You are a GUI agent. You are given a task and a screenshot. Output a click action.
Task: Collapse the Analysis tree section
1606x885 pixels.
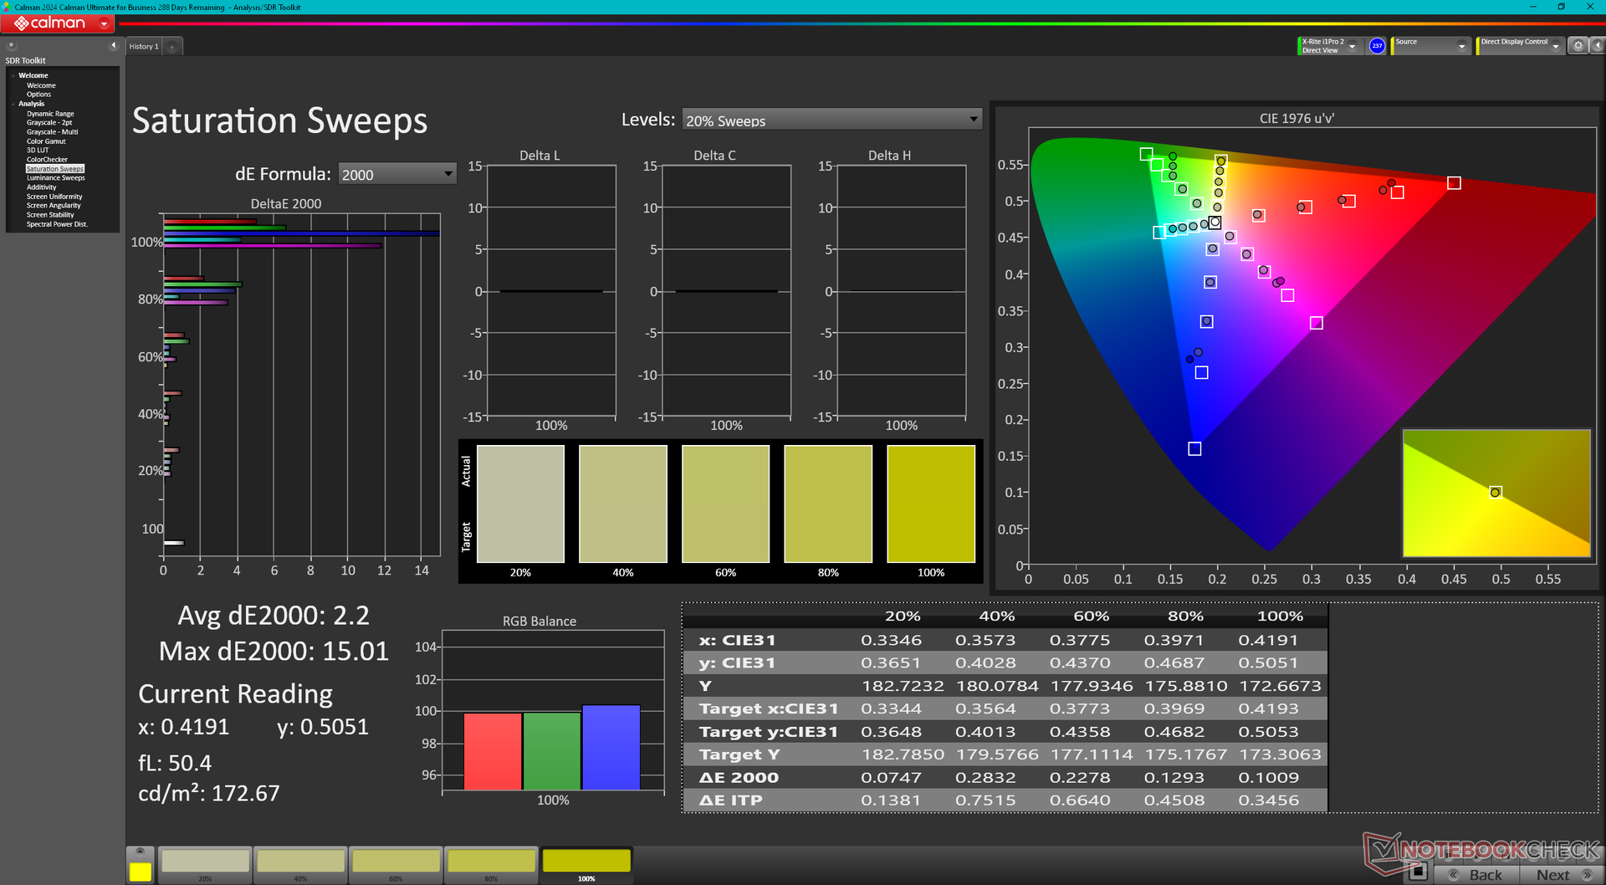[13, 104]
